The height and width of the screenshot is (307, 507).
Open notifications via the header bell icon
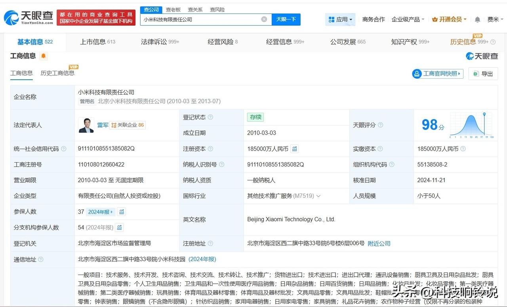tap(477, 19)
